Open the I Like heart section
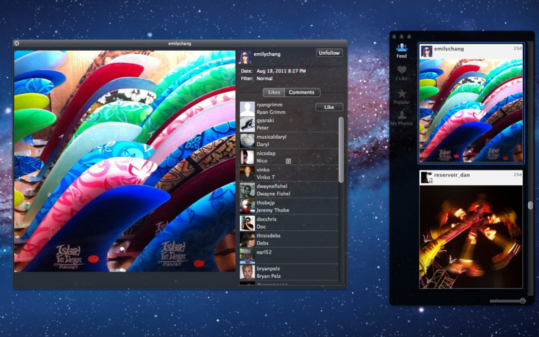 tap(402, 73)
